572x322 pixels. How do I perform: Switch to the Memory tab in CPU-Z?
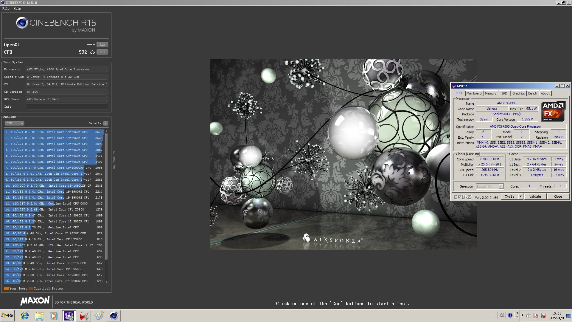(491, 93)
